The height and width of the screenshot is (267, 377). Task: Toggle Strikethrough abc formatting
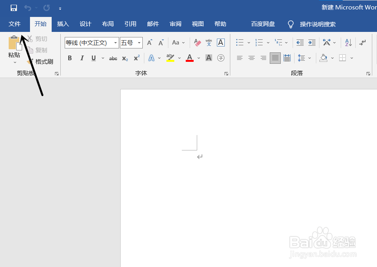pos(113,58)
